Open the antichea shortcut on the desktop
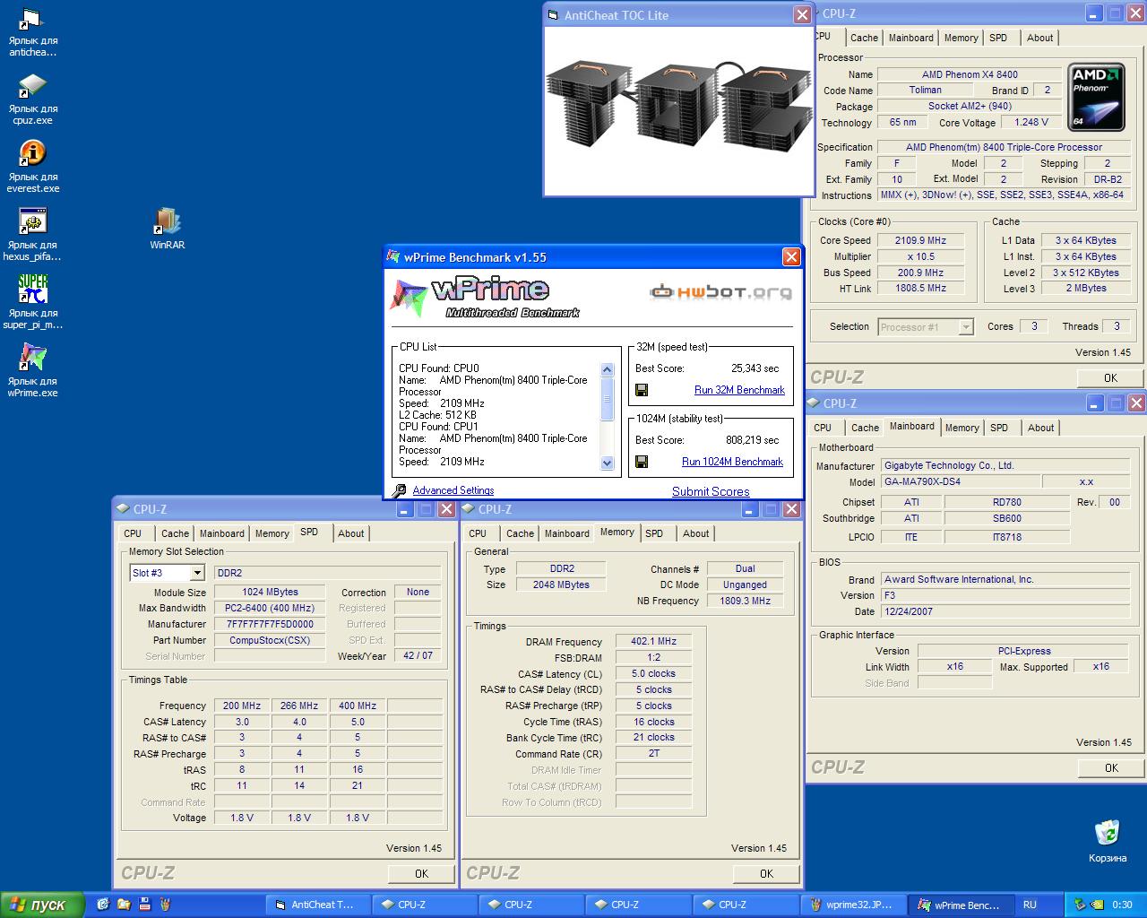The height and width of the screenshot is (918, 1147). point(32,32)
